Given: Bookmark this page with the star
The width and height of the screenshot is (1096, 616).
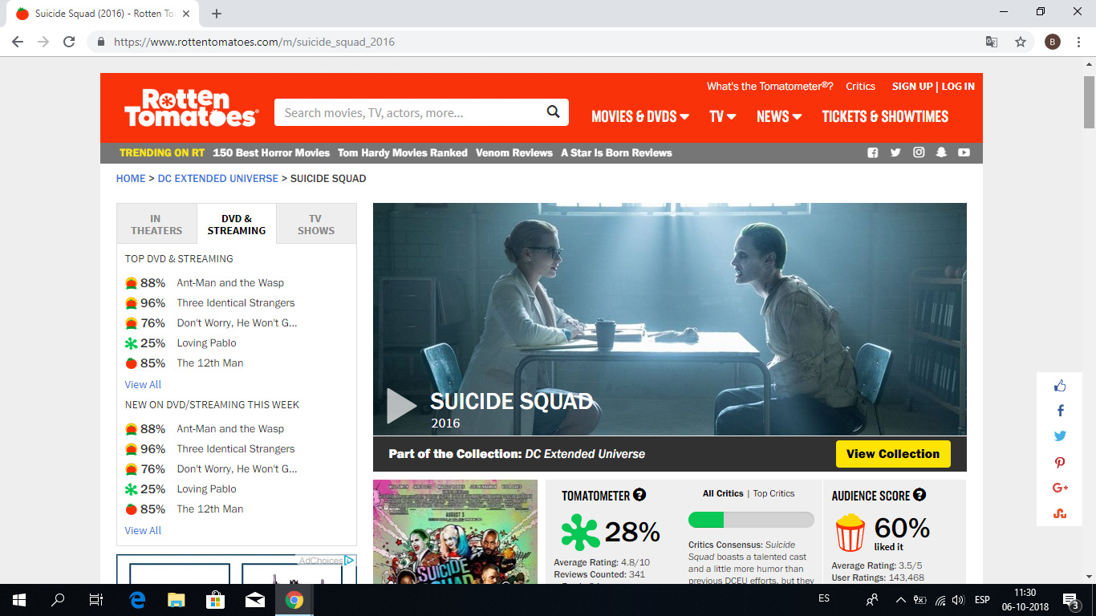Looking at the screenshot, I should (x=1021, y=42).
